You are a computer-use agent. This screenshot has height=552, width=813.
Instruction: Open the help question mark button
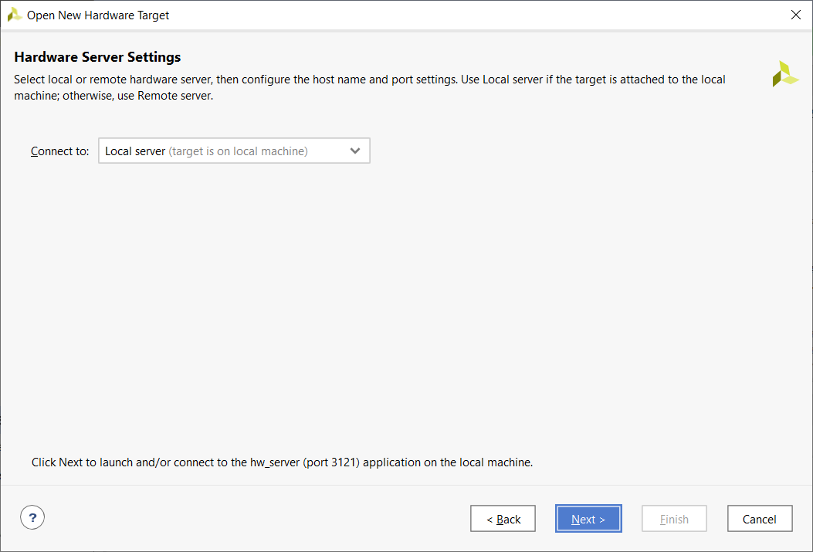(32, 517)
